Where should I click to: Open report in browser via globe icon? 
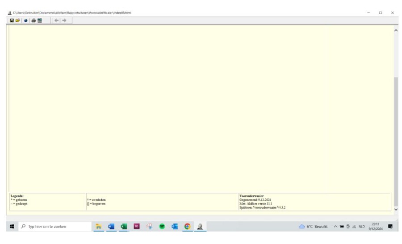[26, 21]
